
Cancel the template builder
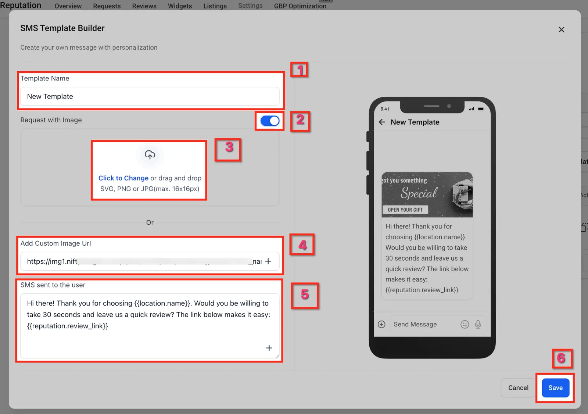tap(518, 388)
